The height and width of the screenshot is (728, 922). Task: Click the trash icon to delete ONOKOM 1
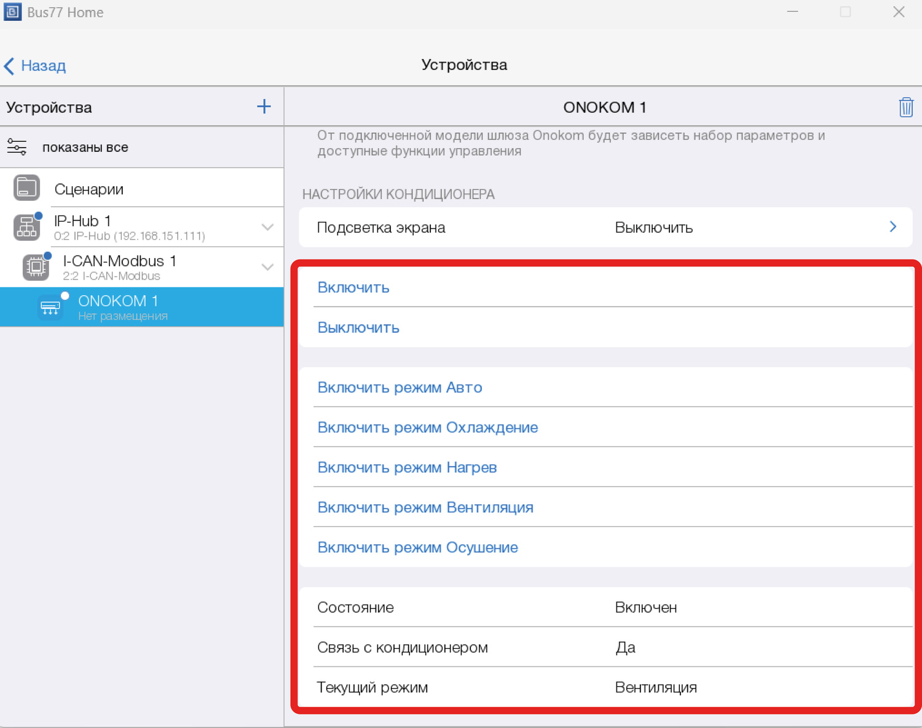[905, 108]
